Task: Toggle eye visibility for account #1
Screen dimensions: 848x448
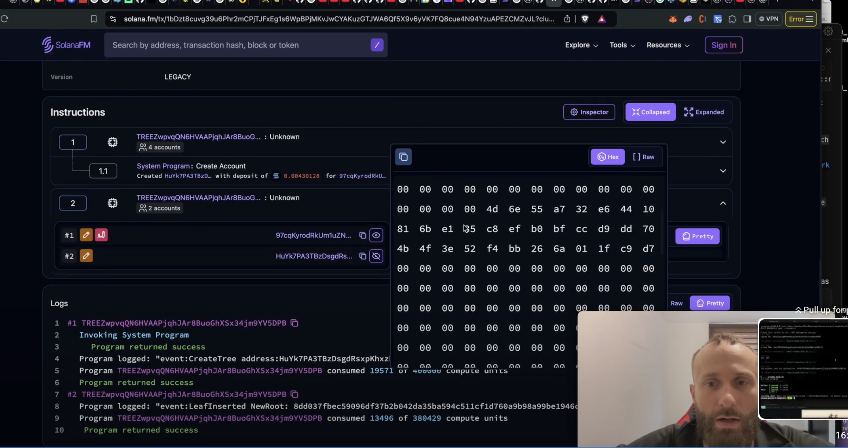Action: coord(376,235)
